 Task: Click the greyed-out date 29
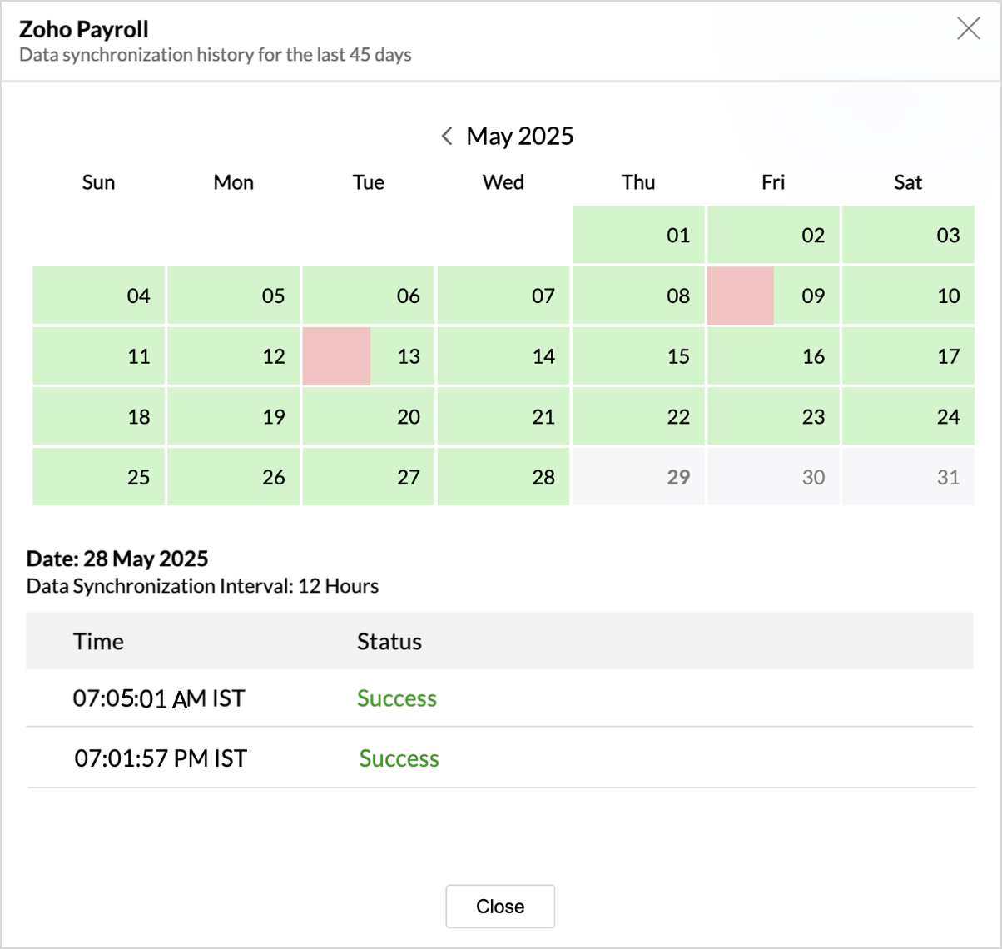pos(638,477)
